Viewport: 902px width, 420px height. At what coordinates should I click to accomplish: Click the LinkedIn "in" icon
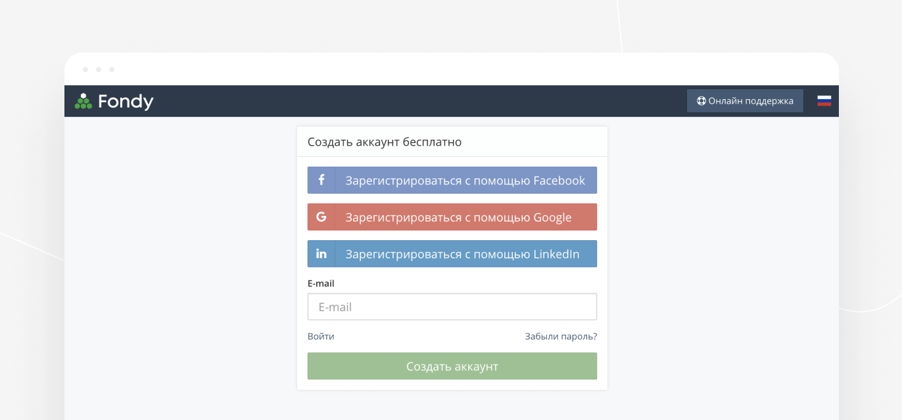click(x=321, y=253)
